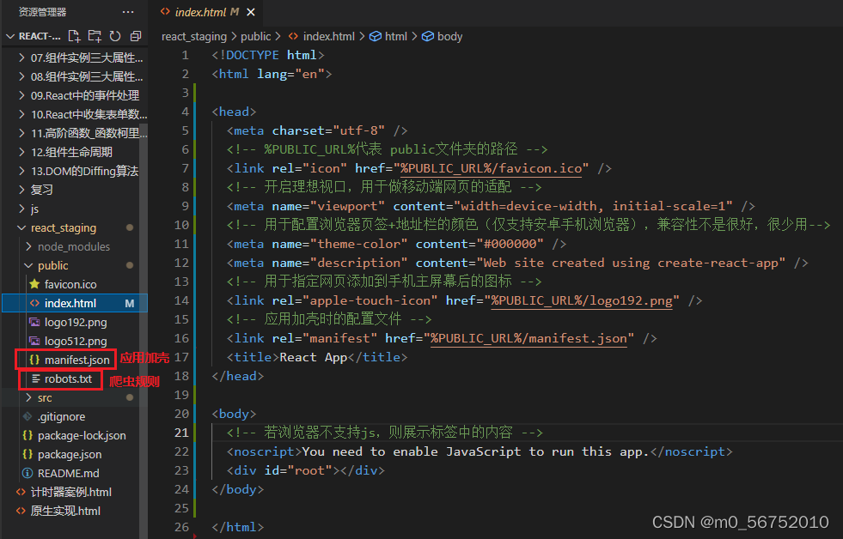Click the package.json braces icon

27,454
